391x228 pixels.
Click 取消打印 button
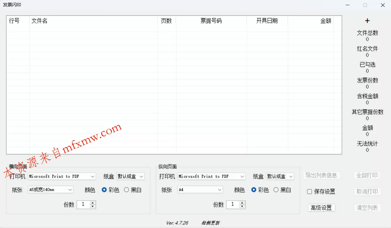(367, 192)
